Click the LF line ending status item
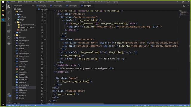 pos(177,106)
